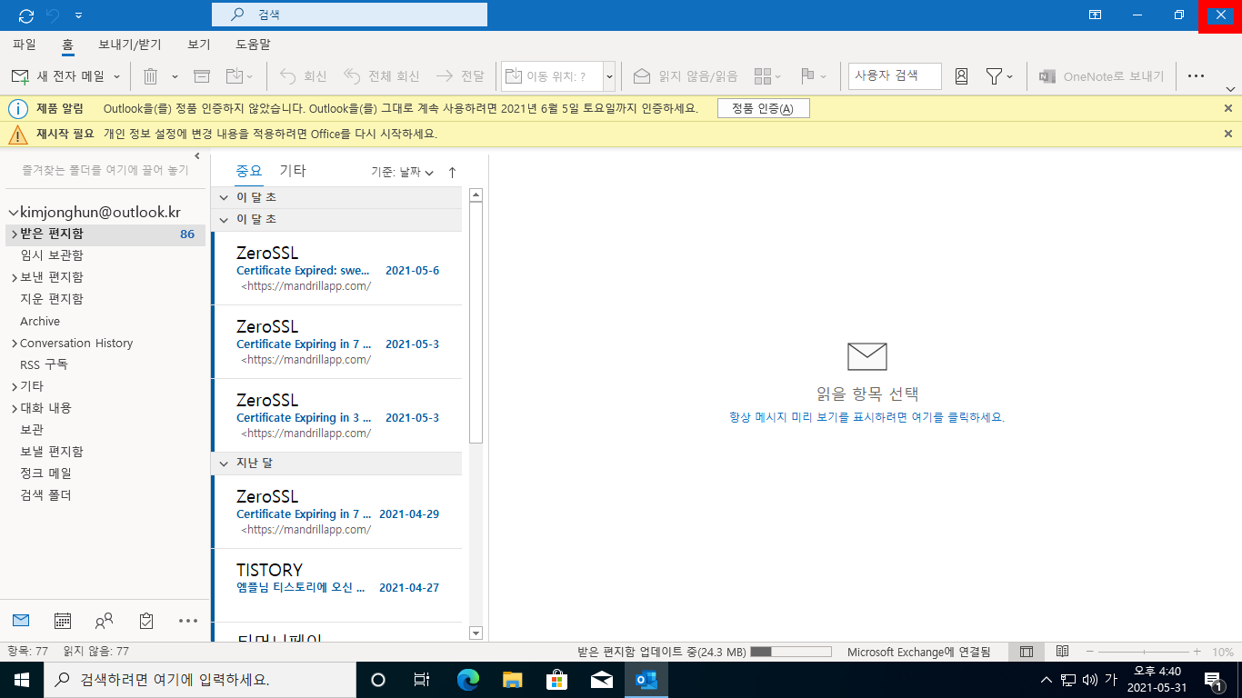This screenshot has height=698, width=1242.
Task: Switch to 보내기/받기 ribbon tab
Action: [130, 45]
